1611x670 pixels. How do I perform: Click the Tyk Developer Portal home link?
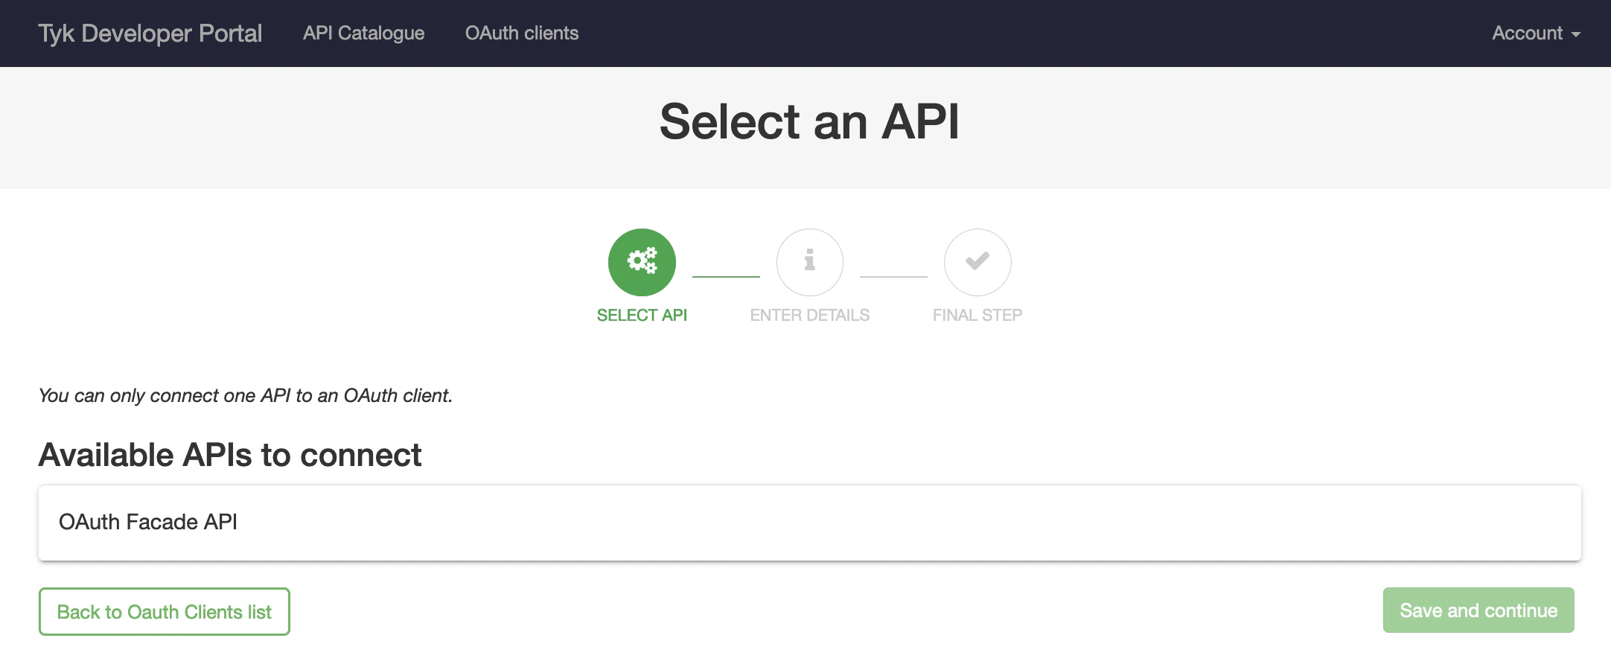tap(150, 33)
